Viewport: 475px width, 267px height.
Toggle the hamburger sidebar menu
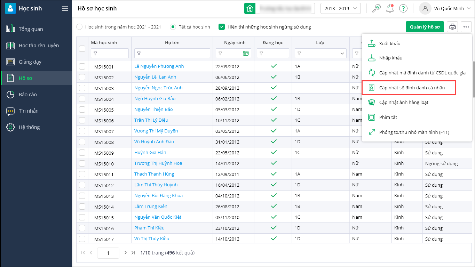[x=65, y=8]
